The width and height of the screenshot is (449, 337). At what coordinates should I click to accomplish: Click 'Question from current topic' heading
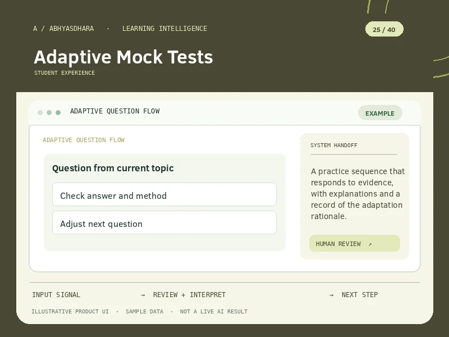click(x=113, y=168)
